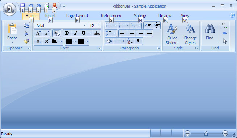This screenshot has height=138, width=237.
Task: Expand the Paste options arrow
Action: tap(12, 42)
